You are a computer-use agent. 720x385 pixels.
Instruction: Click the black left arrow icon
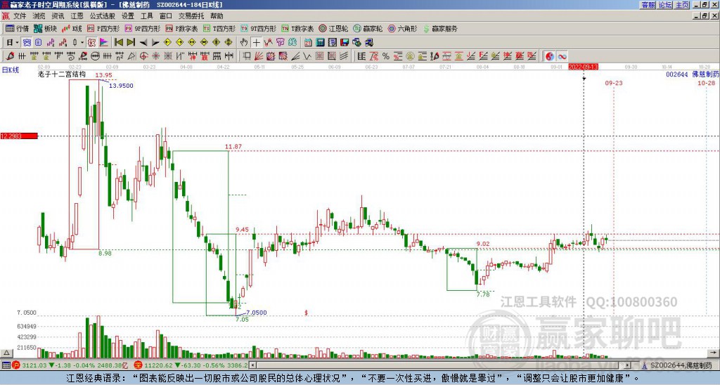point(143,43)
